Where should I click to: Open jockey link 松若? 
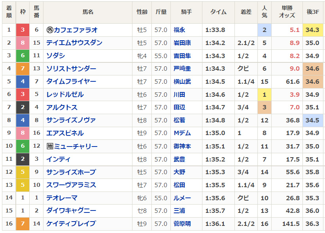pos(179,120)
